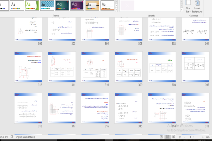Expand the full Themes gallery with More arrow
This screenshot has width=212, height=141.
click(x=116, y=10)
